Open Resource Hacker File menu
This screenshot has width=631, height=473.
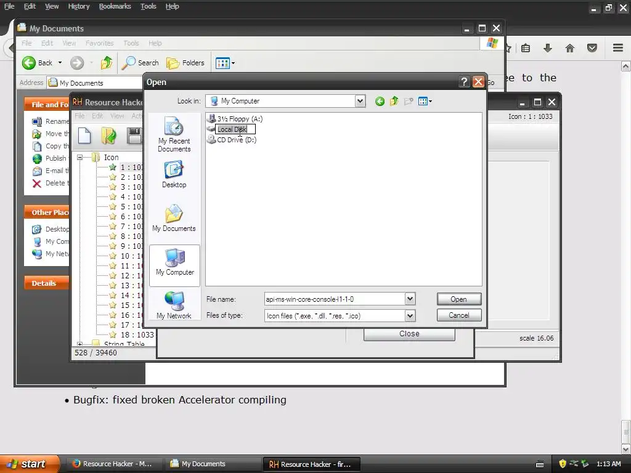(79, 116)
